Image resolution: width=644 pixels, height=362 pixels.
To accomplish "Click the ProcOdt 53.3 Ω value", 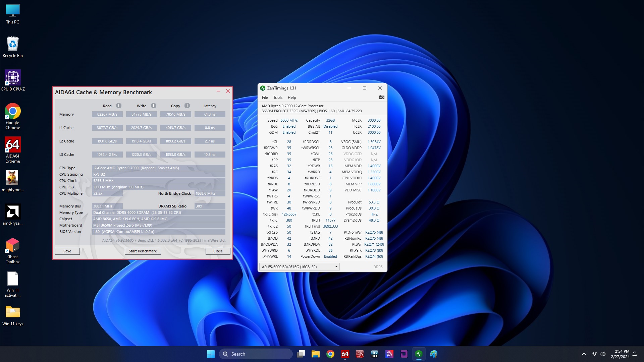I will coord(374,202).
